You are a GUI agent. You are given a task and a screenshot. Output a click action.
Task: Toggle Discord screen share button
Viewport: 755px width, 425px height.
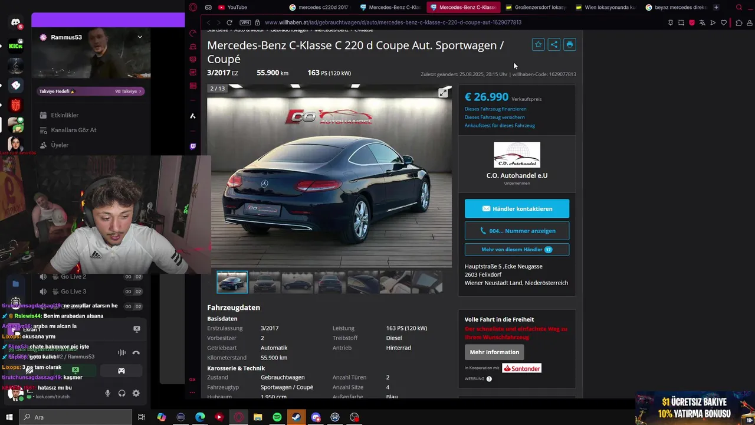pyautogui.click(x=75, y=371)
